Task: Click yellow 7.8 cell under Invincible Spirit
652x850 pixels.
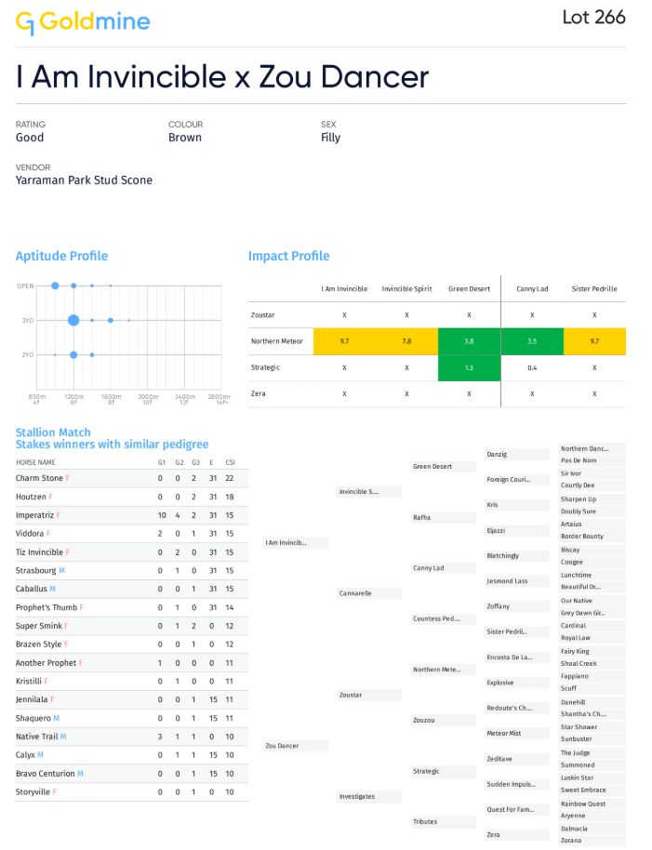Action: tap(406, 341)
